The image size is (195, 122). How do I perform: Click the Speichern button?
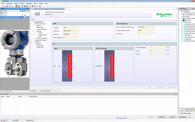(x=162, y=117)
